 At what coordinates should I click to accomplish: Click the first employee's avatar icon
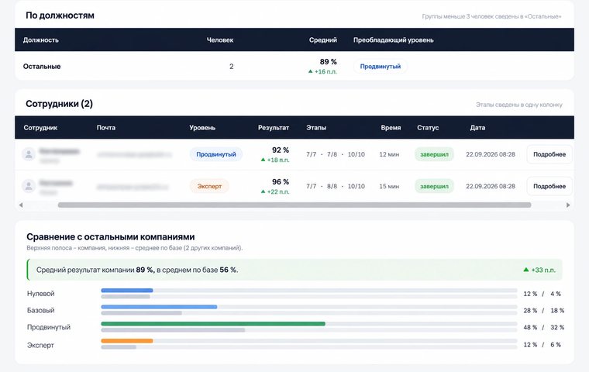[x=29, y=154]
